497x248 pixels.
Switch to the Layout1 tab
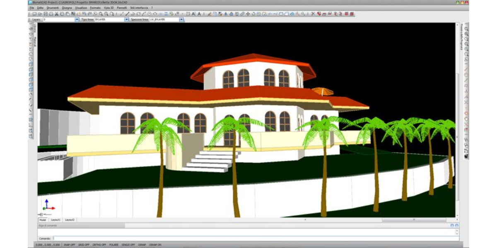tap(55, 219)
